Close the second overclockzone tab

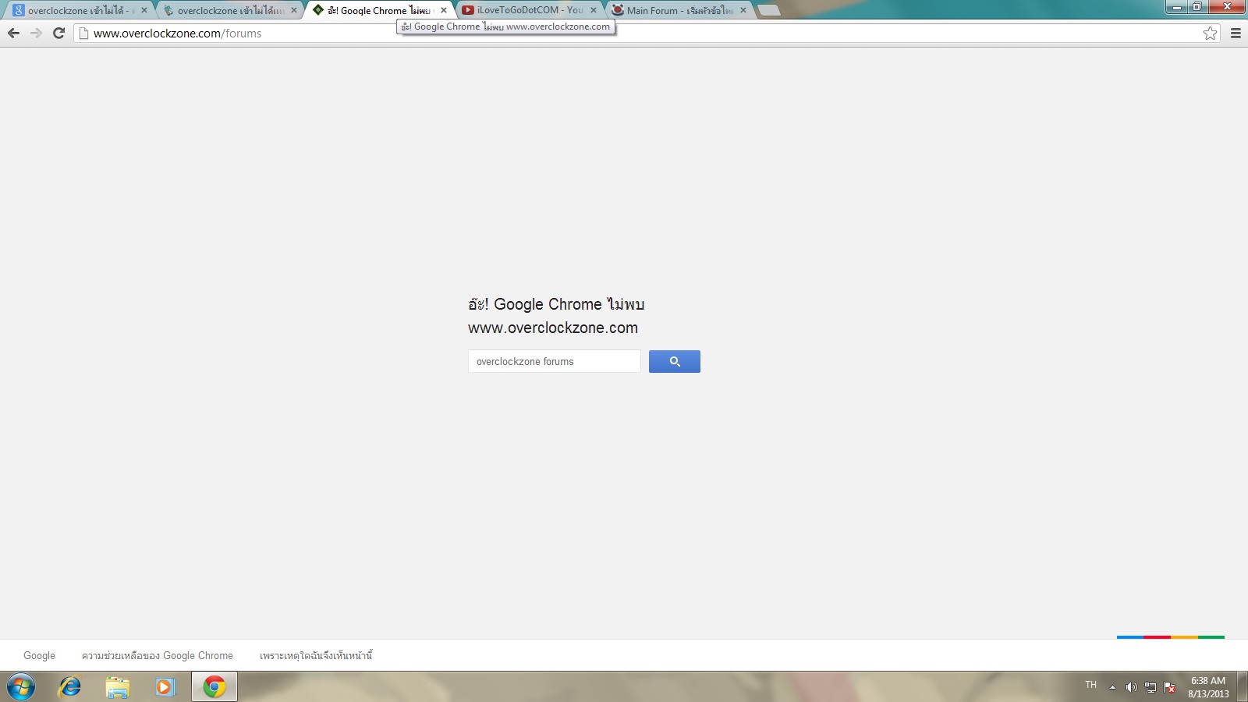(x=294, y=10)
